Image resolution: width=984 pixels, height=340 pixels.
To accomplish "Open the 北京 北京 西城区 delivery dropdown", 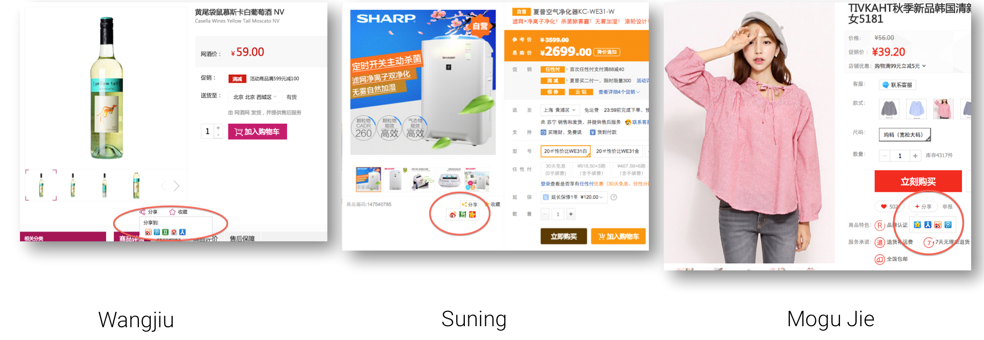I will (x=255, y=97).
